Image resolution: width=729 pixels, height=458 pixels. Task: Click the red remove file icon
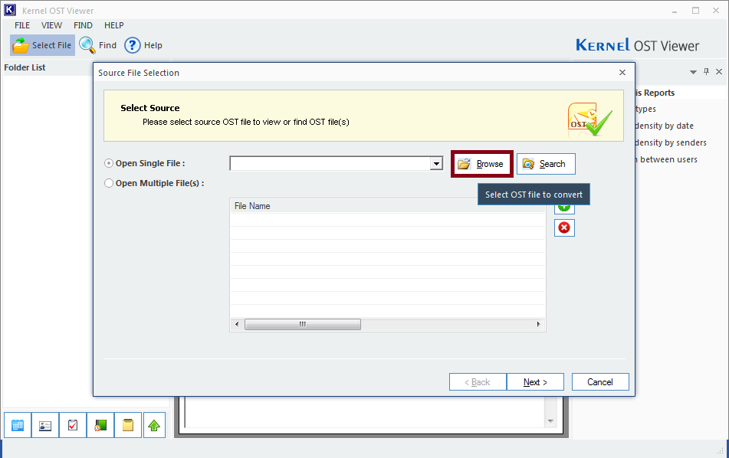(x=564, y=227)
